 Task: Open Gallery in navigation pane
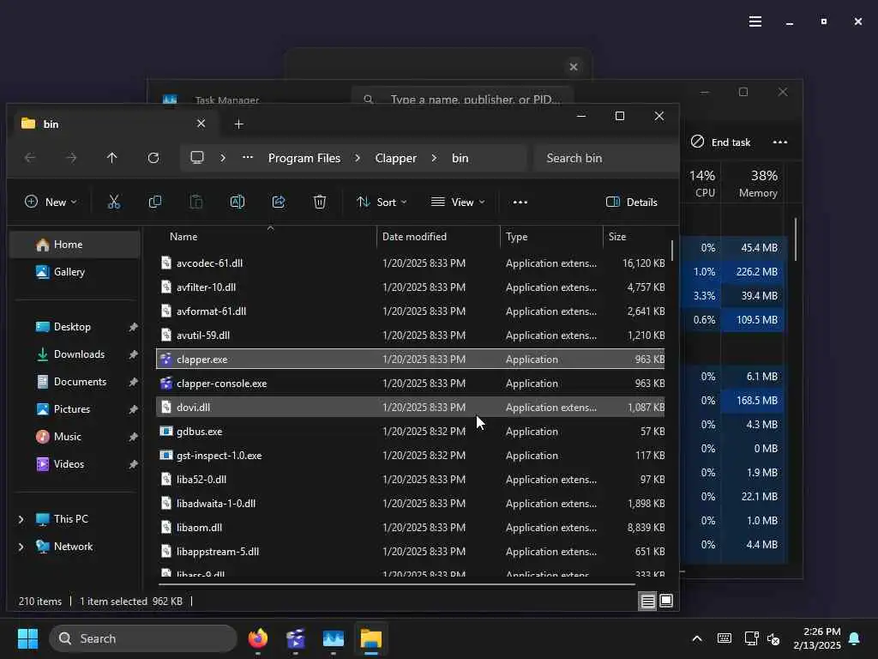tap(75, 272)
